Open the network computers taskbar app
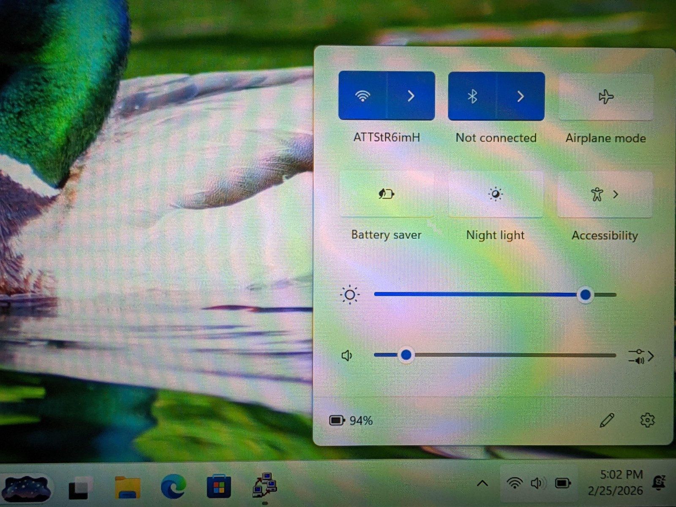676x507 pixels. point(265,485)
